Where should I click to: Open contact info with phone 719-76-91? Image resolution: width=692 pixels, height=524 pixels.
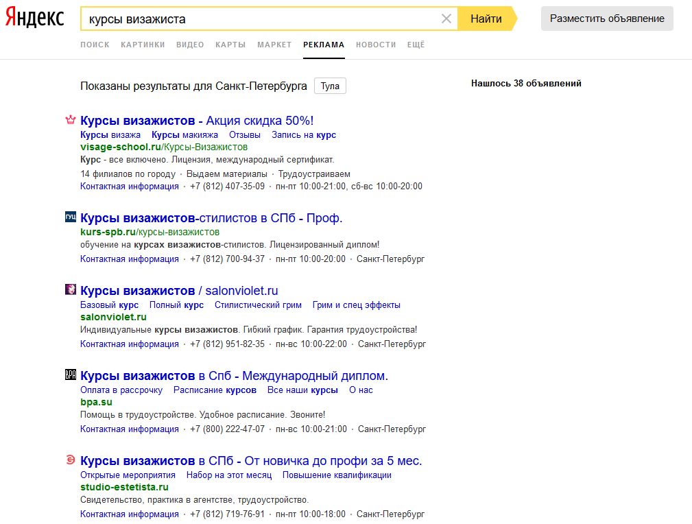pyautogui.click(x=130, y=514)
